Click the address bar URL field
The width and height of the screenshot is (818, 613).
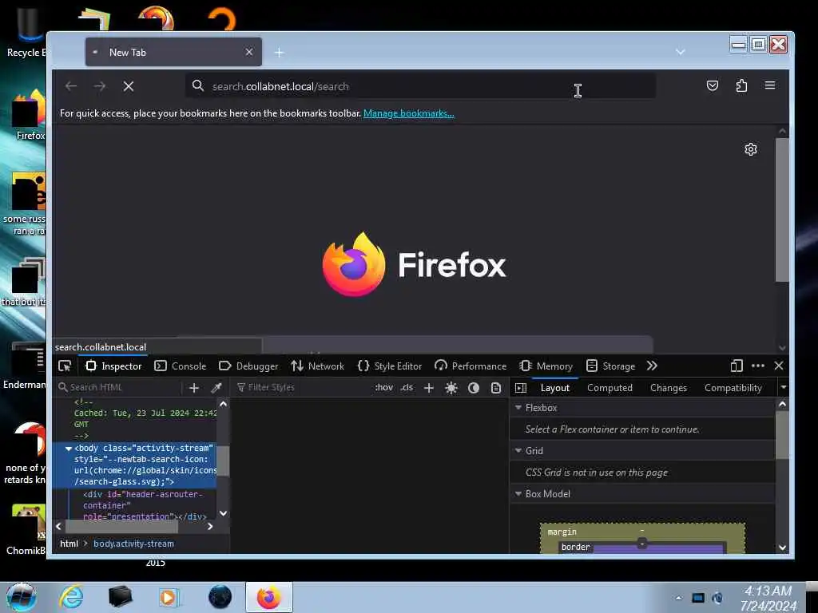coord(420,86)
